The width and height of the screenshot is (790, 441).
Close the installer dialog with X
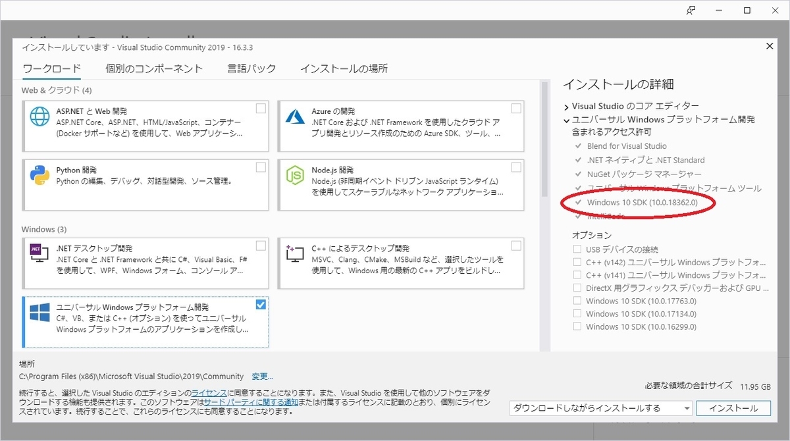click(770, 46)
